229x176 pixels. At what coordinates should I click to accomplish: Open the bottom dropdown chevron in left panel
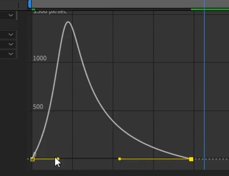tap(11, 54)
